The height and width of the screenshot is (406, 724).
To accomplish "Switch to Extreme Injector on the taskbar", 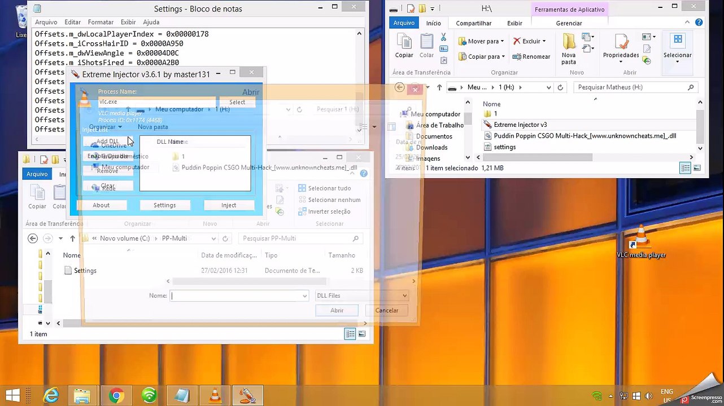I will pyautogui.click(x=247, y=395).
